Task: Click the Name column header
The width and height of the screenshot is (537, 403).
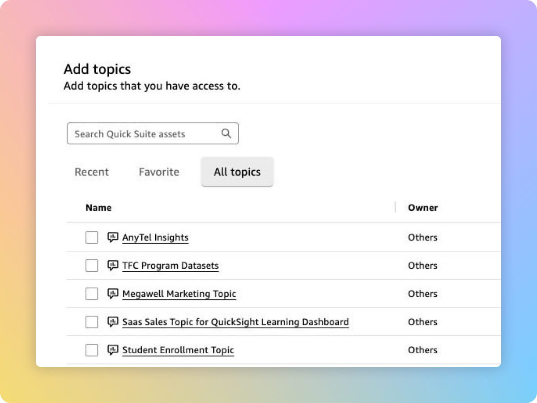Action: [98, 208]
